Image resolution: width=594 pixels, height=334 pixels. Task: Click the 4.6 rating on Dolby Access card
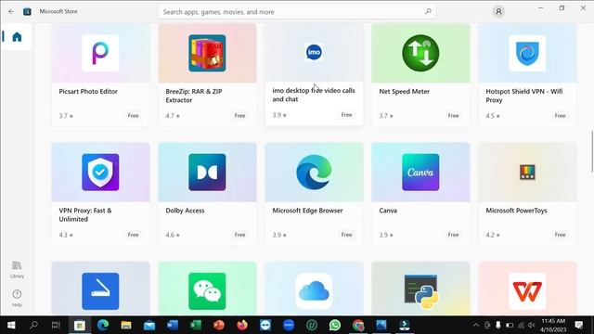[x=173, y=235]
